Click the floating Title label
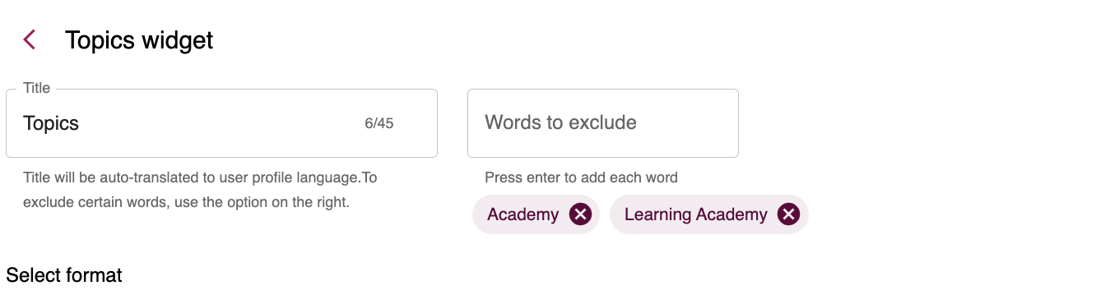The image size is (1096, 304). tap(37, 88)
